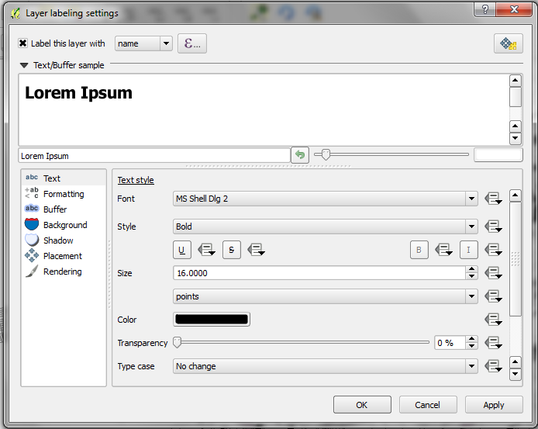Viewport: 538px width, 429px height.
Task: Open the expression editor epsilon button
Action: (192, 43)
